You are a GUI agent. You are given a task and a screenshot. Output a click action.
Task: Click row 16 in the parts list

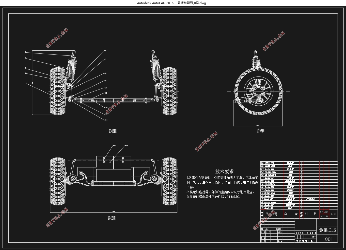(x=299, y=163)
